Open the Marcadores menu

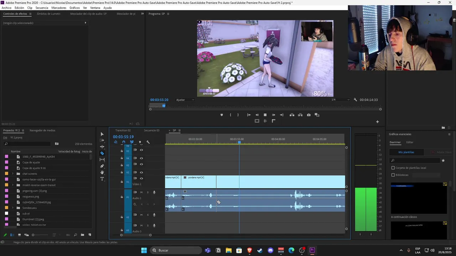tap(59, 8)
